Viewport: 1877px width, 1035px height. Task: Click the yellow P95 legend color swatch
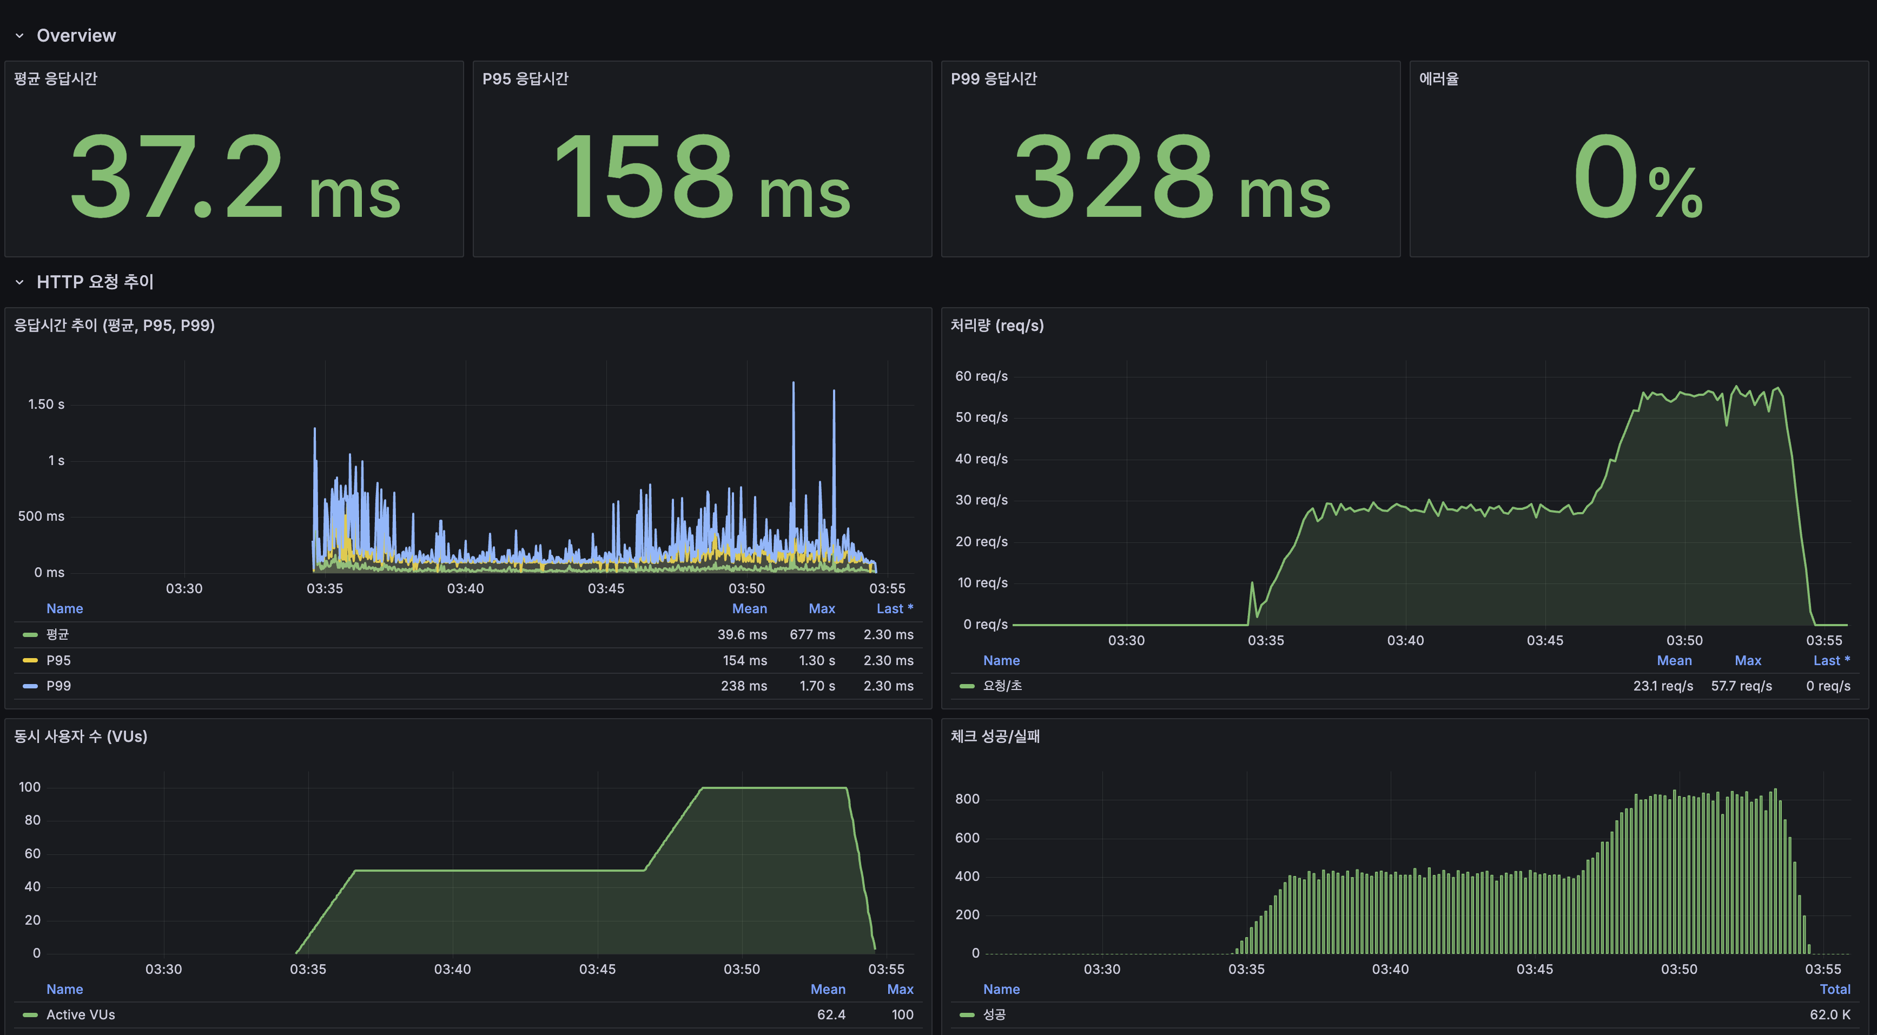coord(30,661)
